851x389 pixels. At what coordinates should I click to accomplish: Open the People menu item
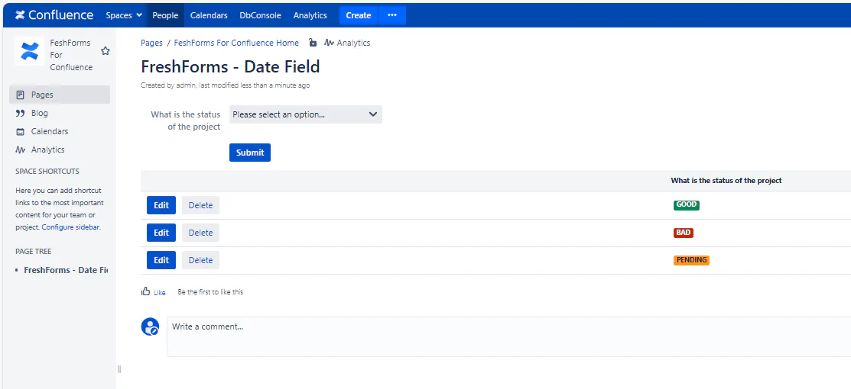pos(165,15)
